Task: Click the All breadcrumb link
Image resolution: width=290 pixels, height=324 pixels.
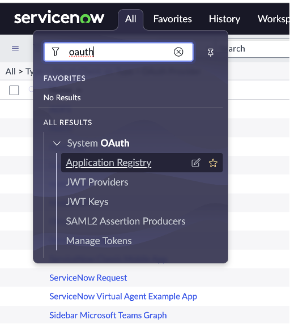Action: pyautogui.click(x=11, y=71)
